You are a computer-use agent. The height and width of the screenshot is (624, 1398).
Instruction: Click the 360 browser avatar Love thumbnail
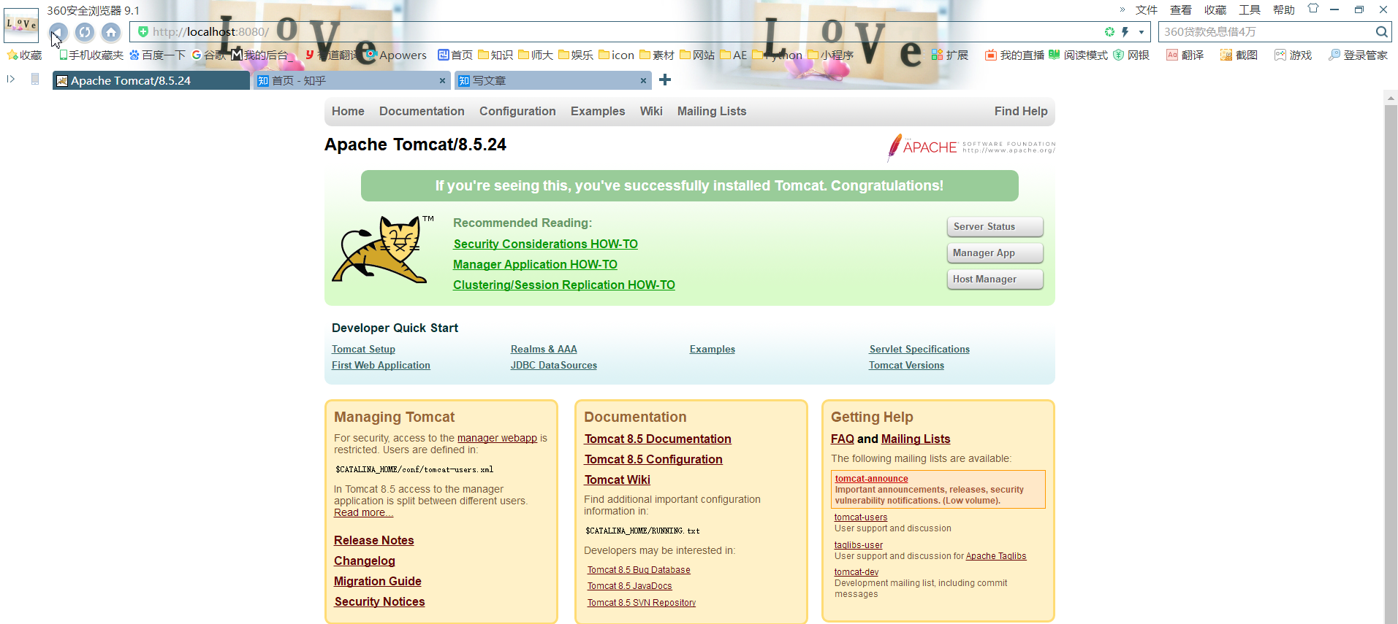point(21,25)
